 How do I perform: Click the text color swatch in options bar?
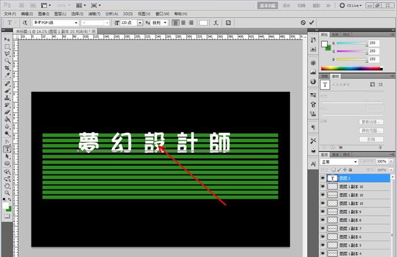coord(203,23)
